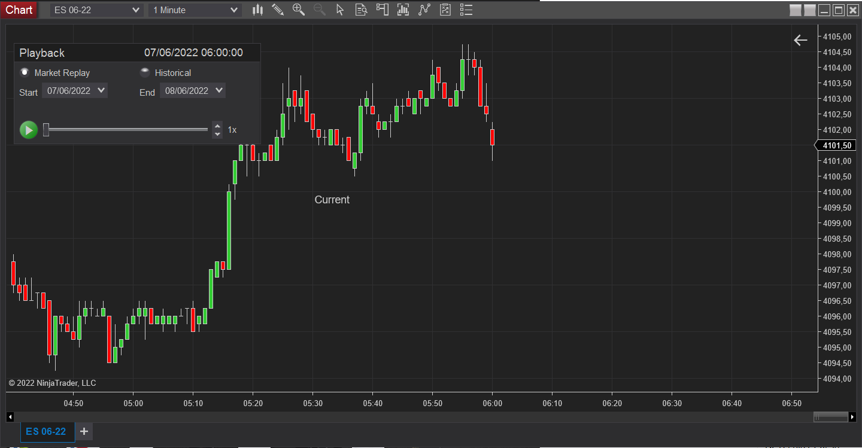The image size is (862, 448).
Task: Select the drawing tools pencil icon
Action: coord(278,10)
